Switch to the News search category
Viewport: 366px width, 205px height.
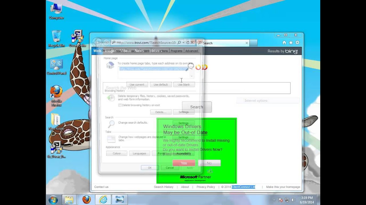pos(139,51)
